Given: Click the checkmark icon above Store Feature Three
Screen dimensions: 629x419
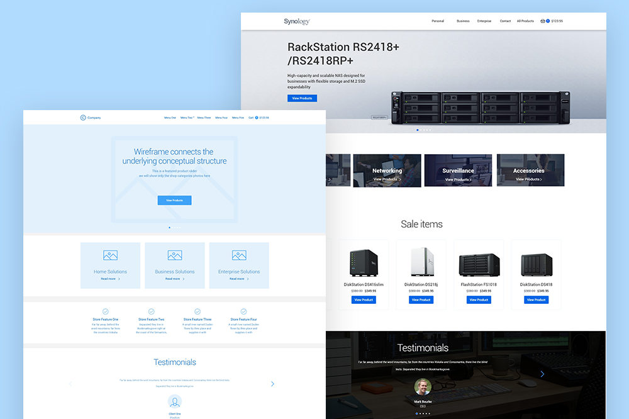Looking at the screenshot, I should [198, 311].
